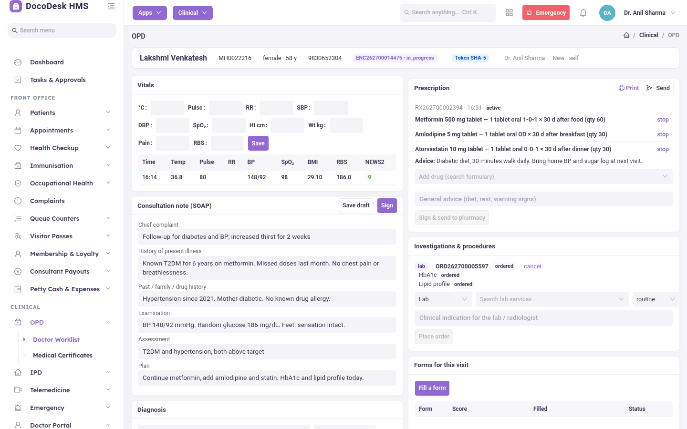Image resolution: width=687 pixels, height=429 pixels.
Task: Click the DocoDesk HMS logo icon
Action: tap(16, 6)
